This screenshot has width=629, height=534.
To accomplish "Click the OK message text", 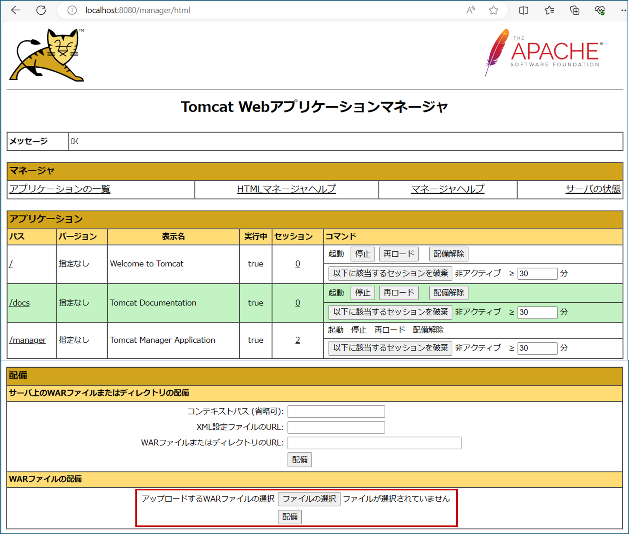I will (x=74, y=141).
